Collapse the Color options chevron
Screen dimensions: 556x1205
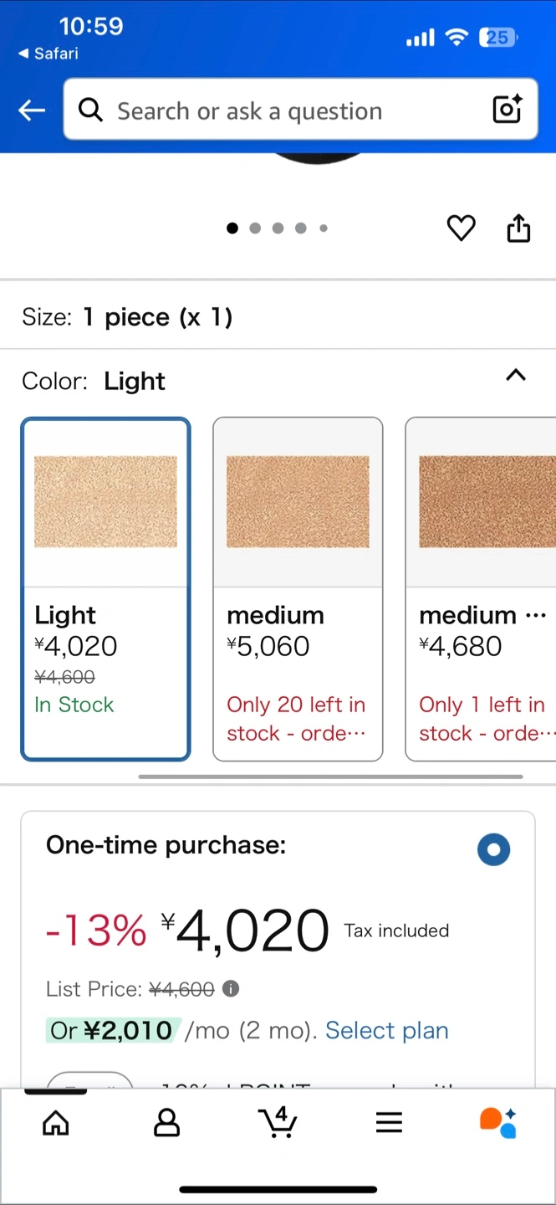pos(516,375)
